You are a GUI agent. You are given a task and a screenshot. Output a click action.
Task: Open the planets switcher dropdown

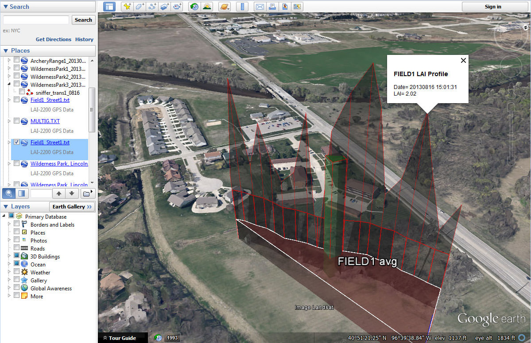click(225, 7)
